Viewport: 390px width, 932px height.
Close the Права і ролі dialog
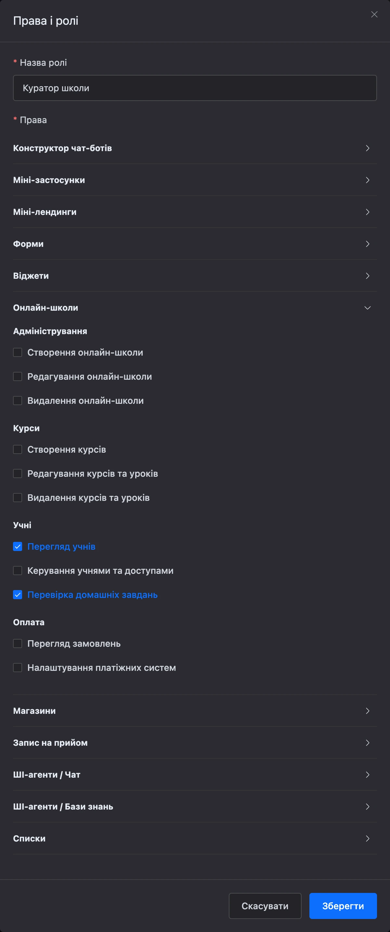click(374, 14)
